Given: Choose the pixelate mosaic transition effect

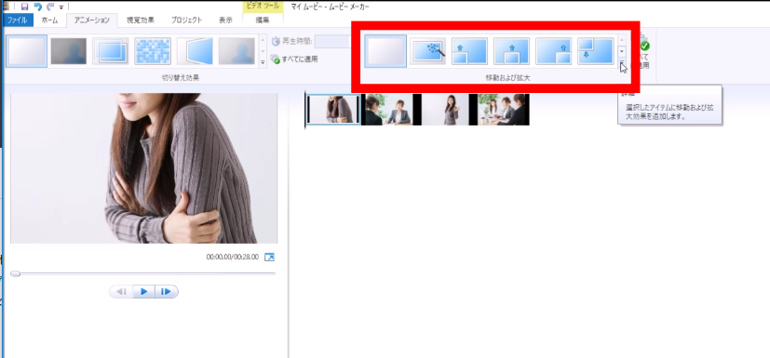Looking at the screenshot, I should [153, 51].
